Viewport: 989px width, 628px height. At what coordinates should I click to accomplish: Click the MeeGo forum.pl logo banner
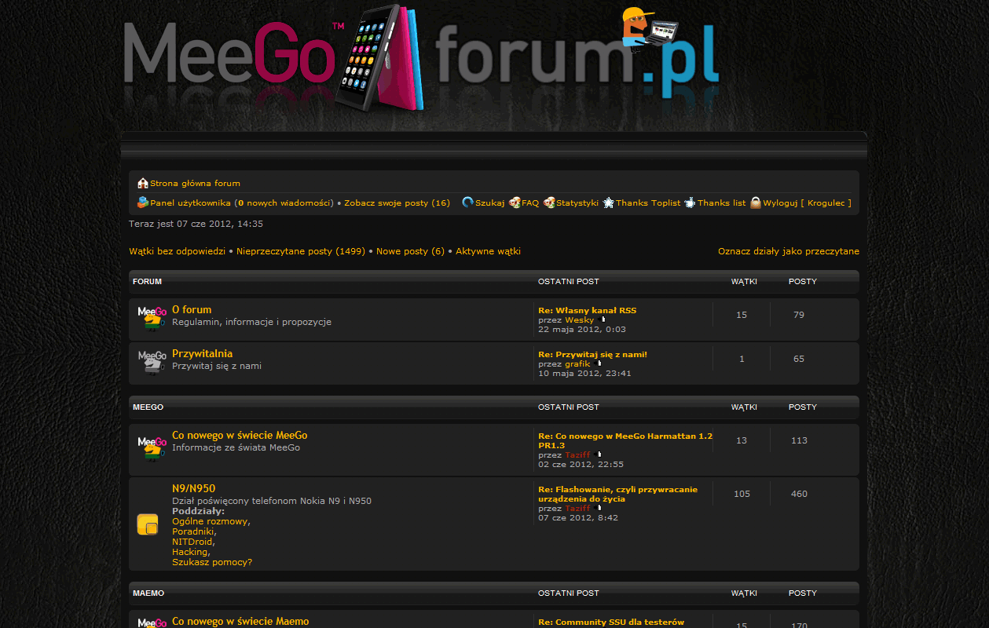tap(421, 59)
